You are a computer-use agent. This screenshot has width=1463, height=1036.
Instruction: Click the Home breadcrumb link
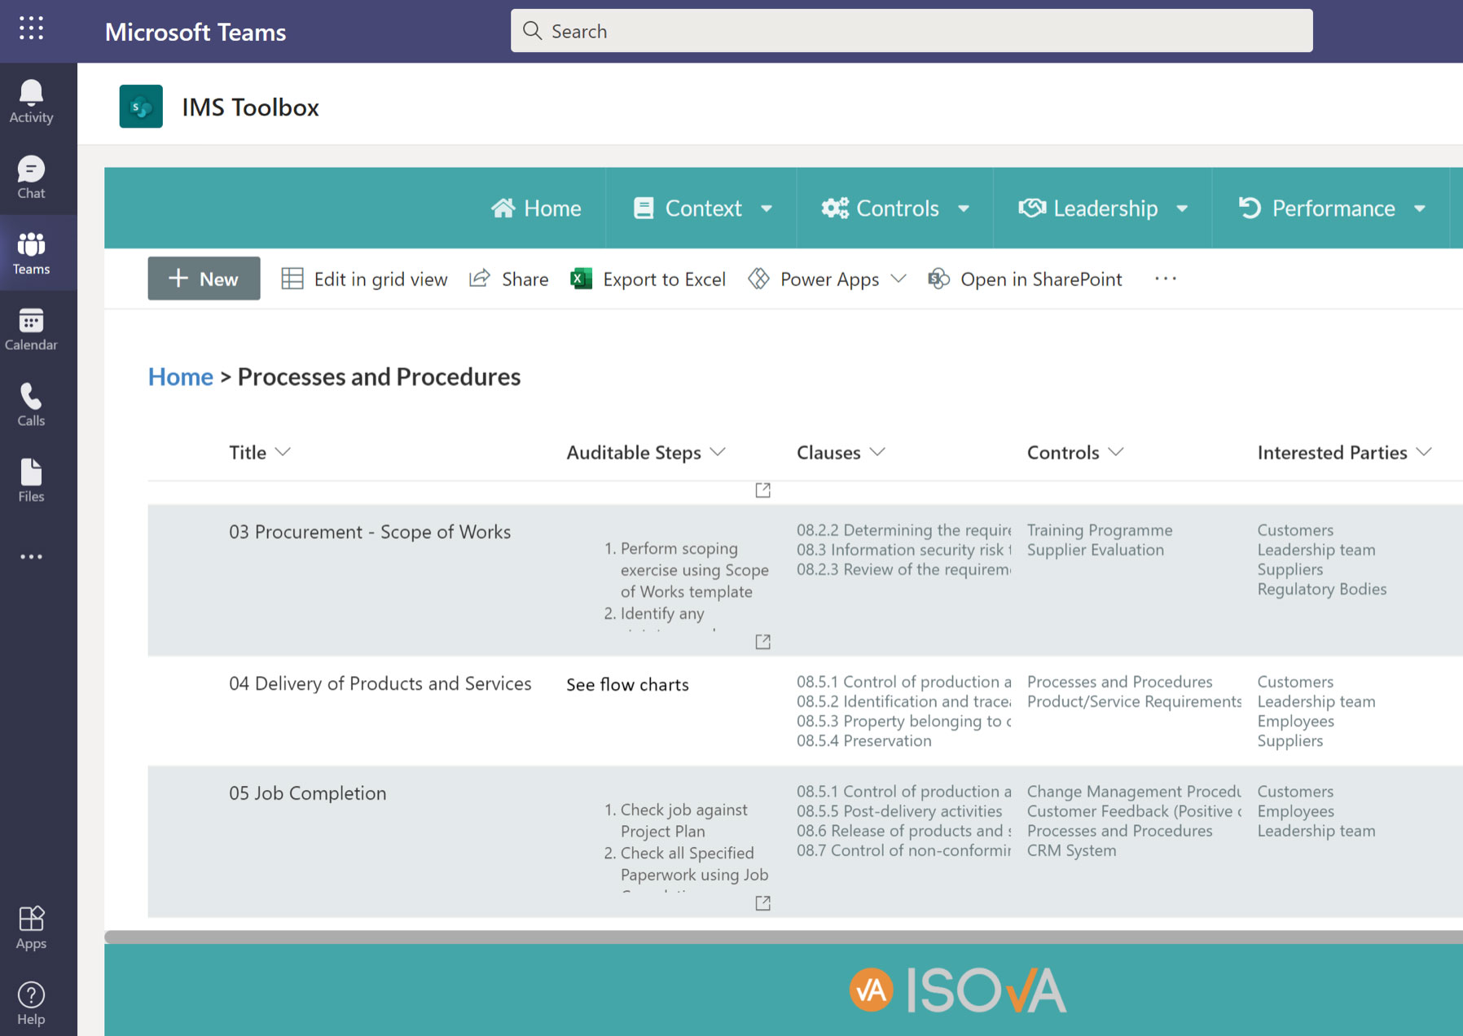coord(180,376)
